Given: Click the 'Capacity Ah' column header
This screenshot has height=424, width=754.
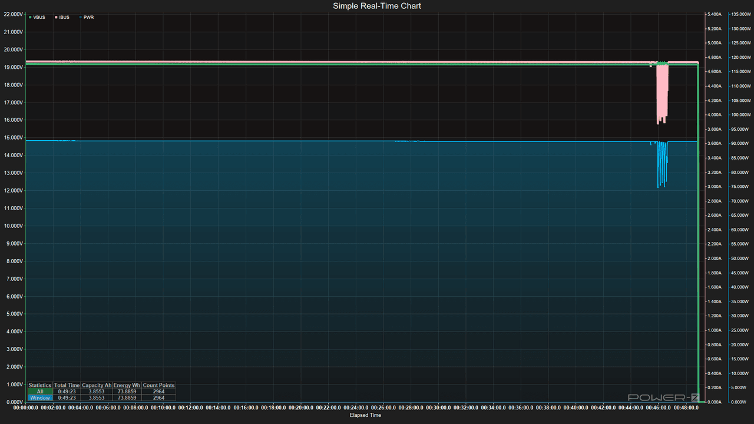Looking at the screenshot, I should click(x=97, y=385).
